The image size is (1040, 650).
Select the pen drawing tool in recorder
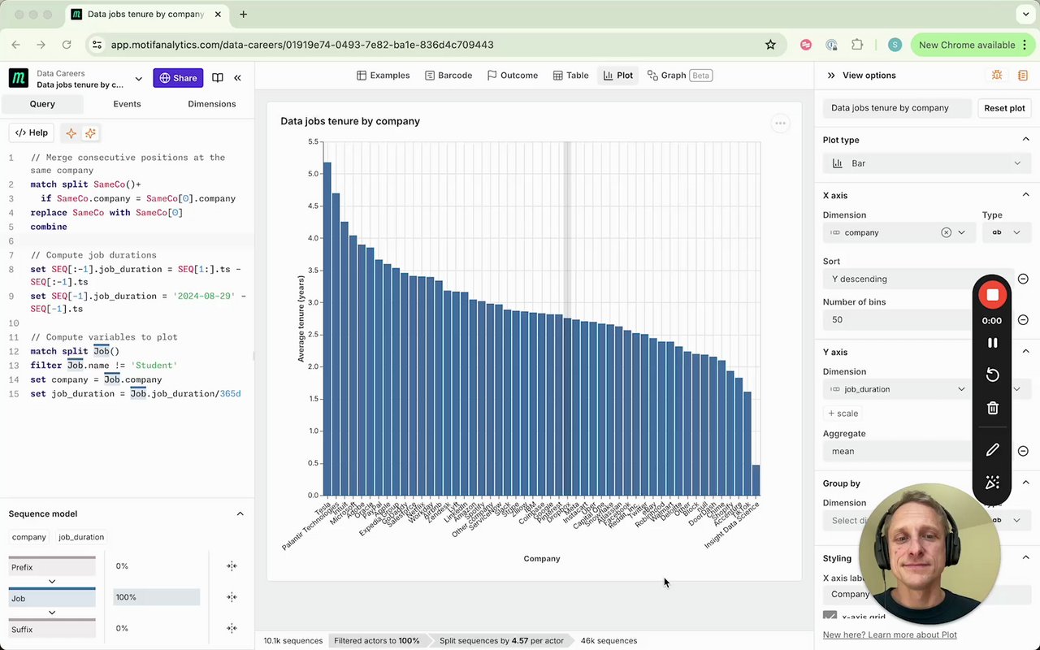pyautogui.click(x=992, y=450)
